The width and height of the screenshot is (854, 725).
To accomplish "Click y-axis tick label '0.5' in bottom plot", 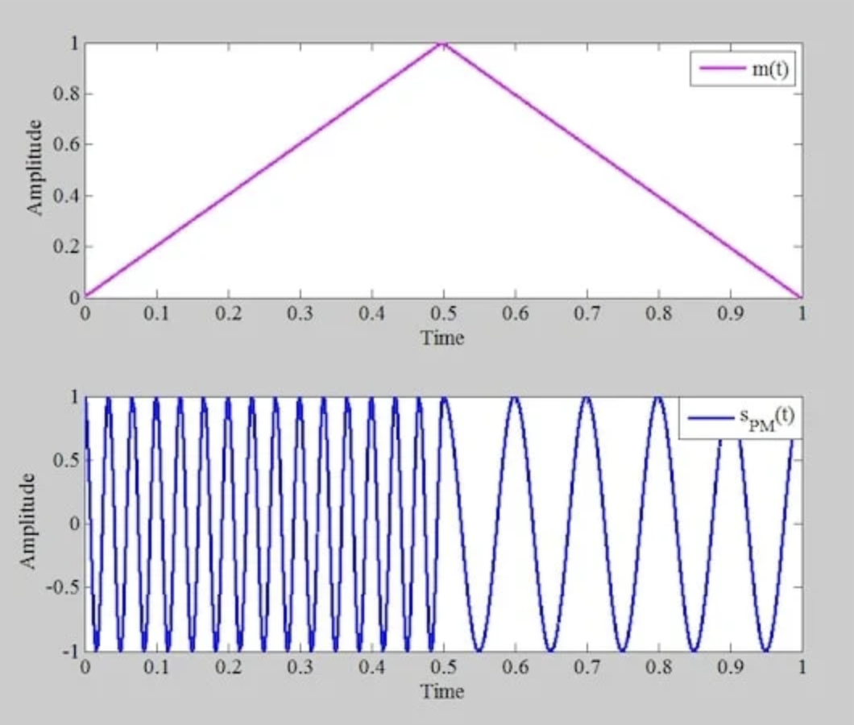I will click(x=66, y=460).
